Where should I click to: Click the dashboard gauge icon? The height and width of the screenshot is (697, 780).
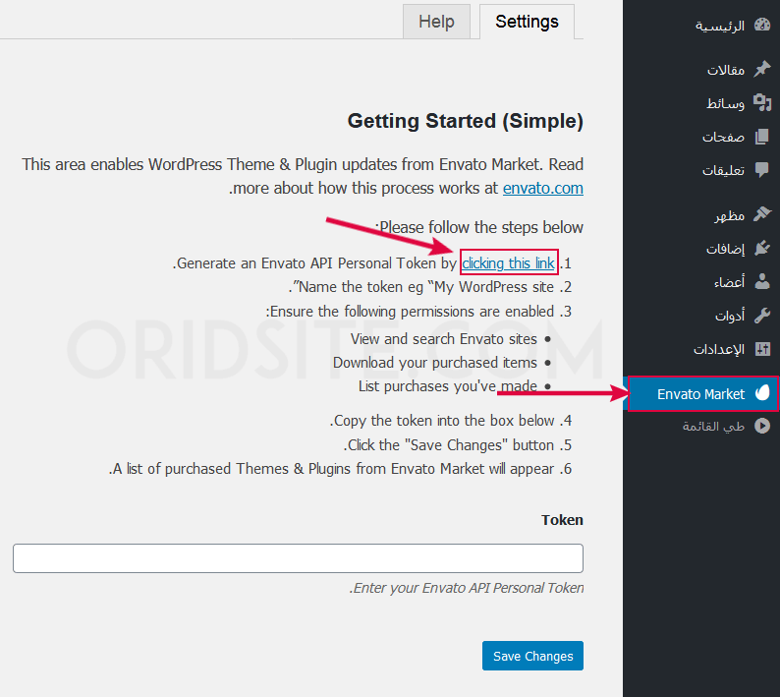tap(762, 25)
